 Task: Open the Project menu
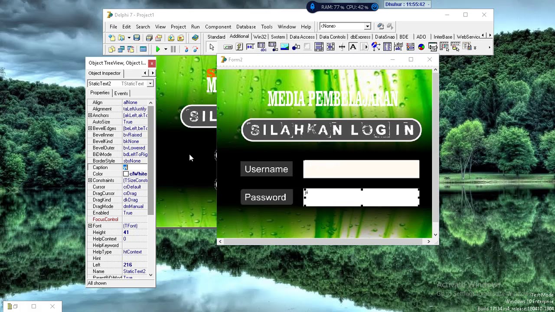point(178,27)
